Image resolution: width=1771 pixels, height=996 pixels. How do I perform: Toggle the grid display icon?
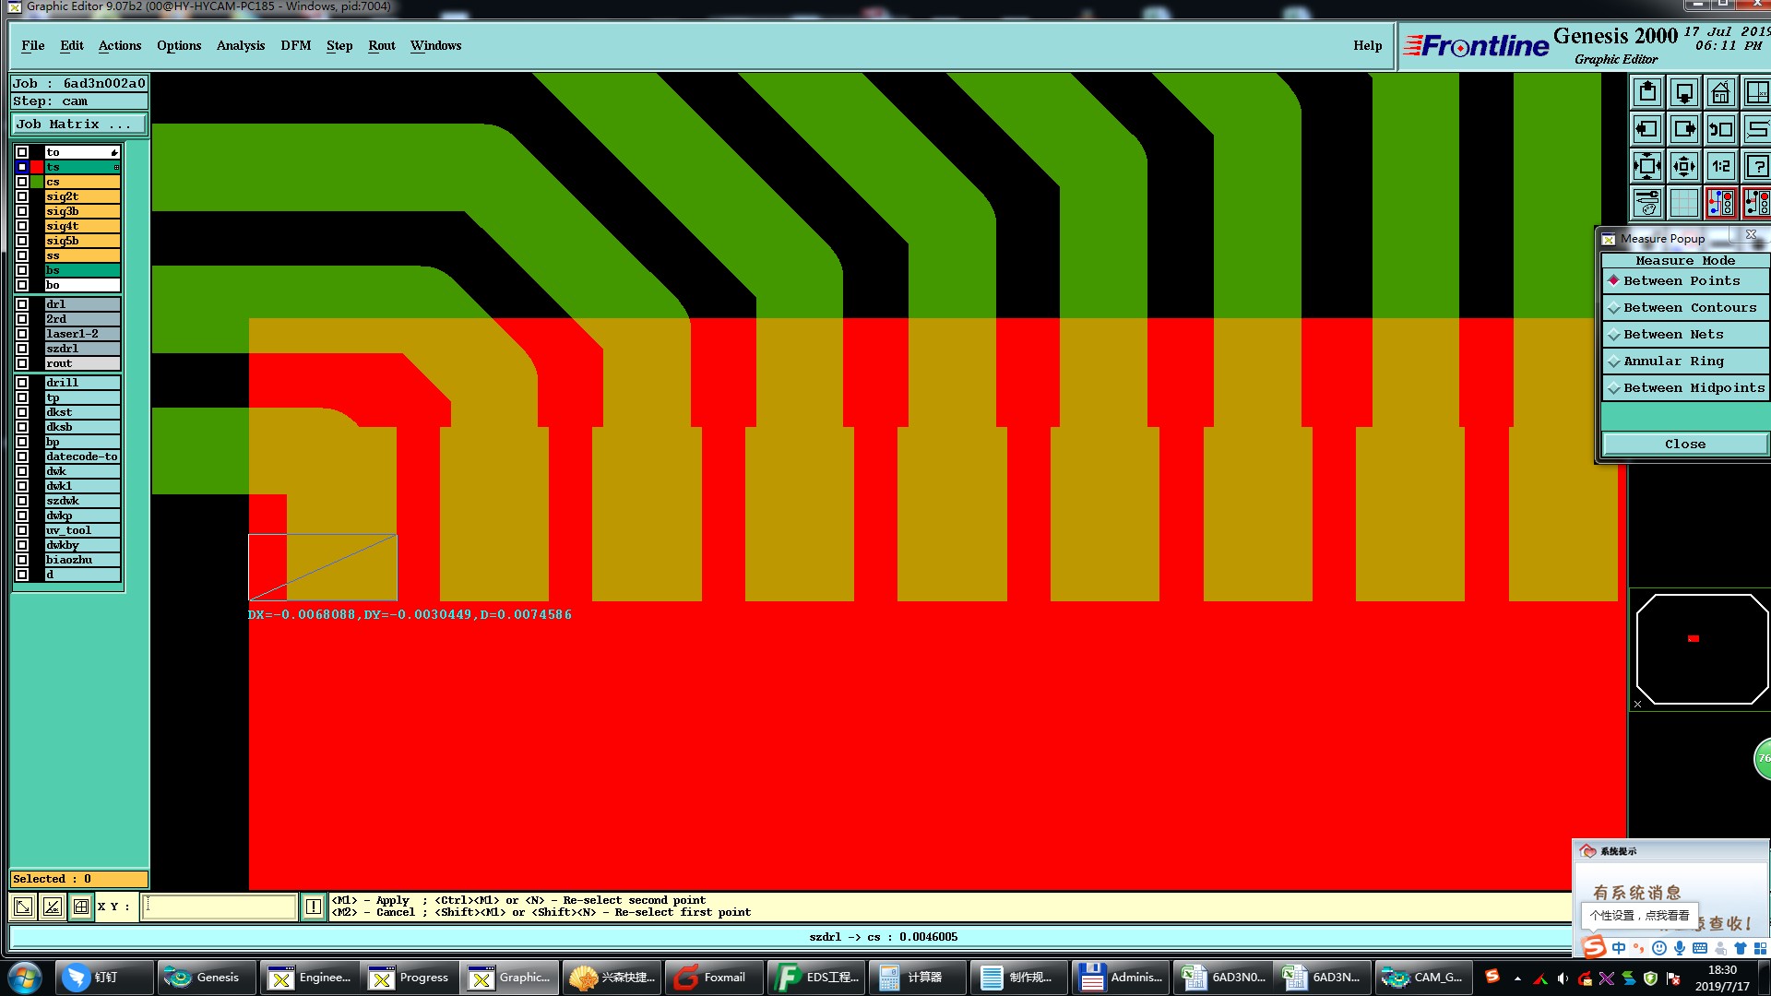click(x=1684, y=203)
